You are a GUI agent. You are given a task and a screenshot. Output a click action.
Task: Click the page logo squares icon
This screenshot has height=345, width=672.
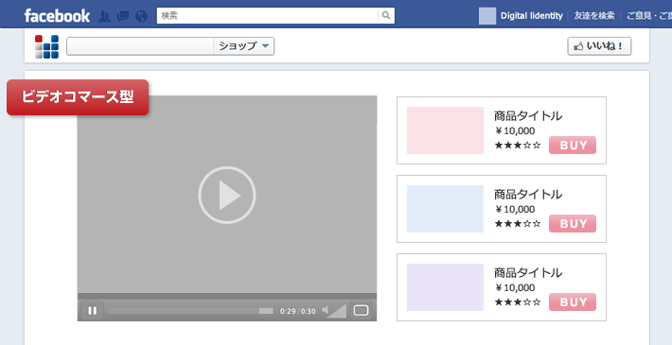(46, 46)
